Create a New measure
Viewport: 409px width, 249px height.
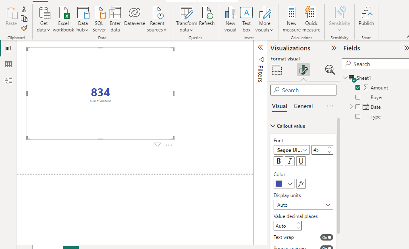[x=291, y=20]
